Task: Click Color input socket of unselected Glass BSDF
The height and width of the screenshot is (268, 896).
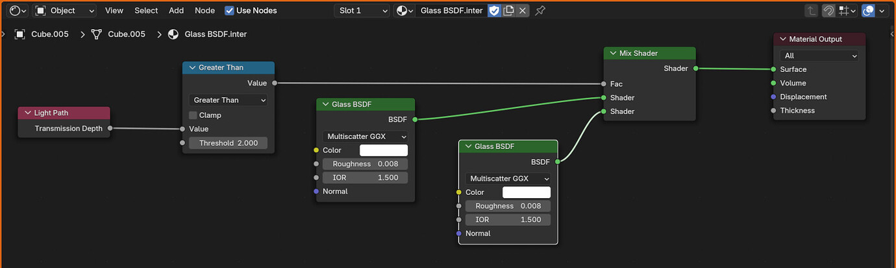Action: tap(316, 150)
